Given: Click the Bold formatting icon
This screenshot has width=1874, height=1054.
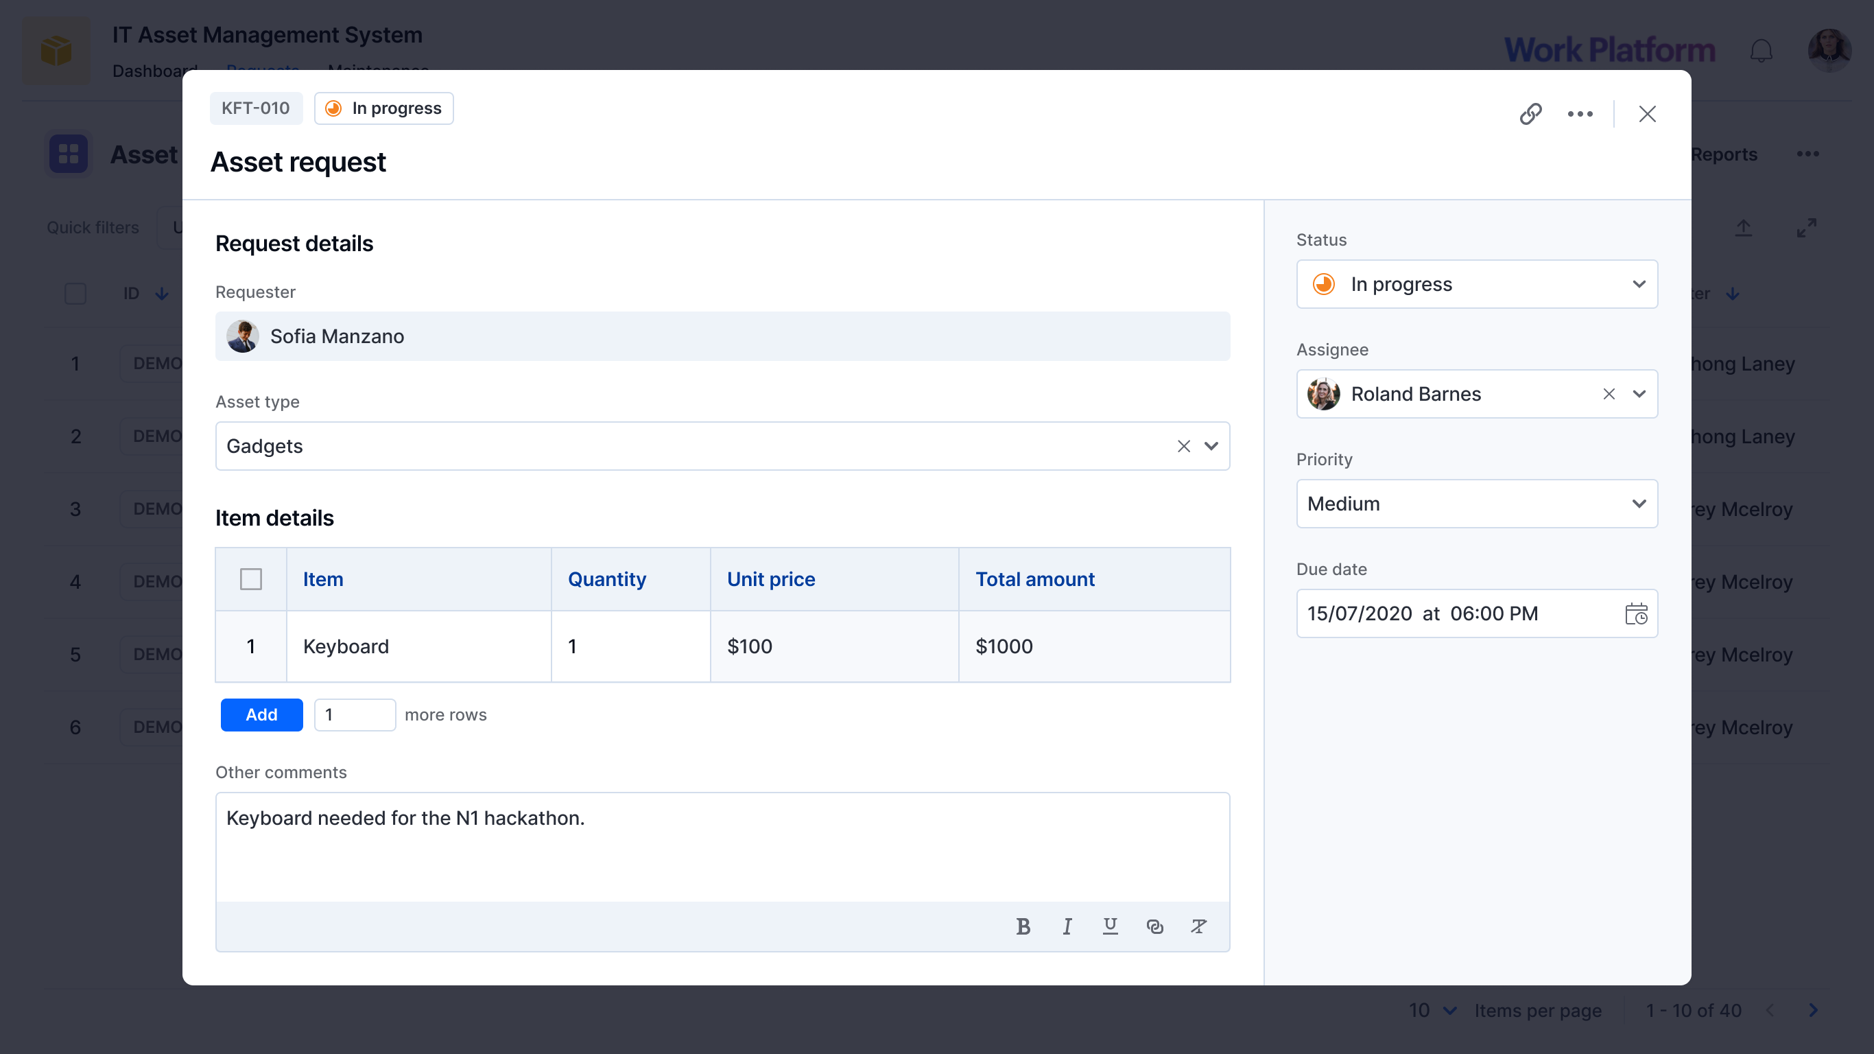Looking at the screenshot, I should (x=1023, y=926).
